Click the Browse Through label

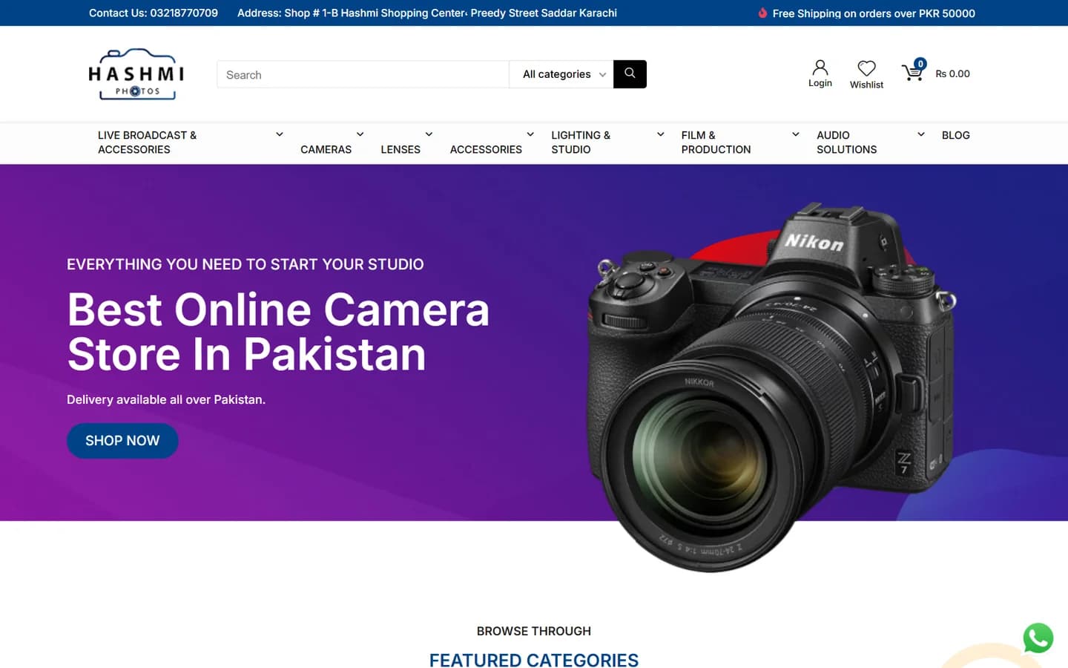coord(534,631)
